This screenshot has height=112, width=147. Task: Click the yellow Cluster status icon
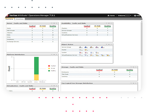click(86, 50)
